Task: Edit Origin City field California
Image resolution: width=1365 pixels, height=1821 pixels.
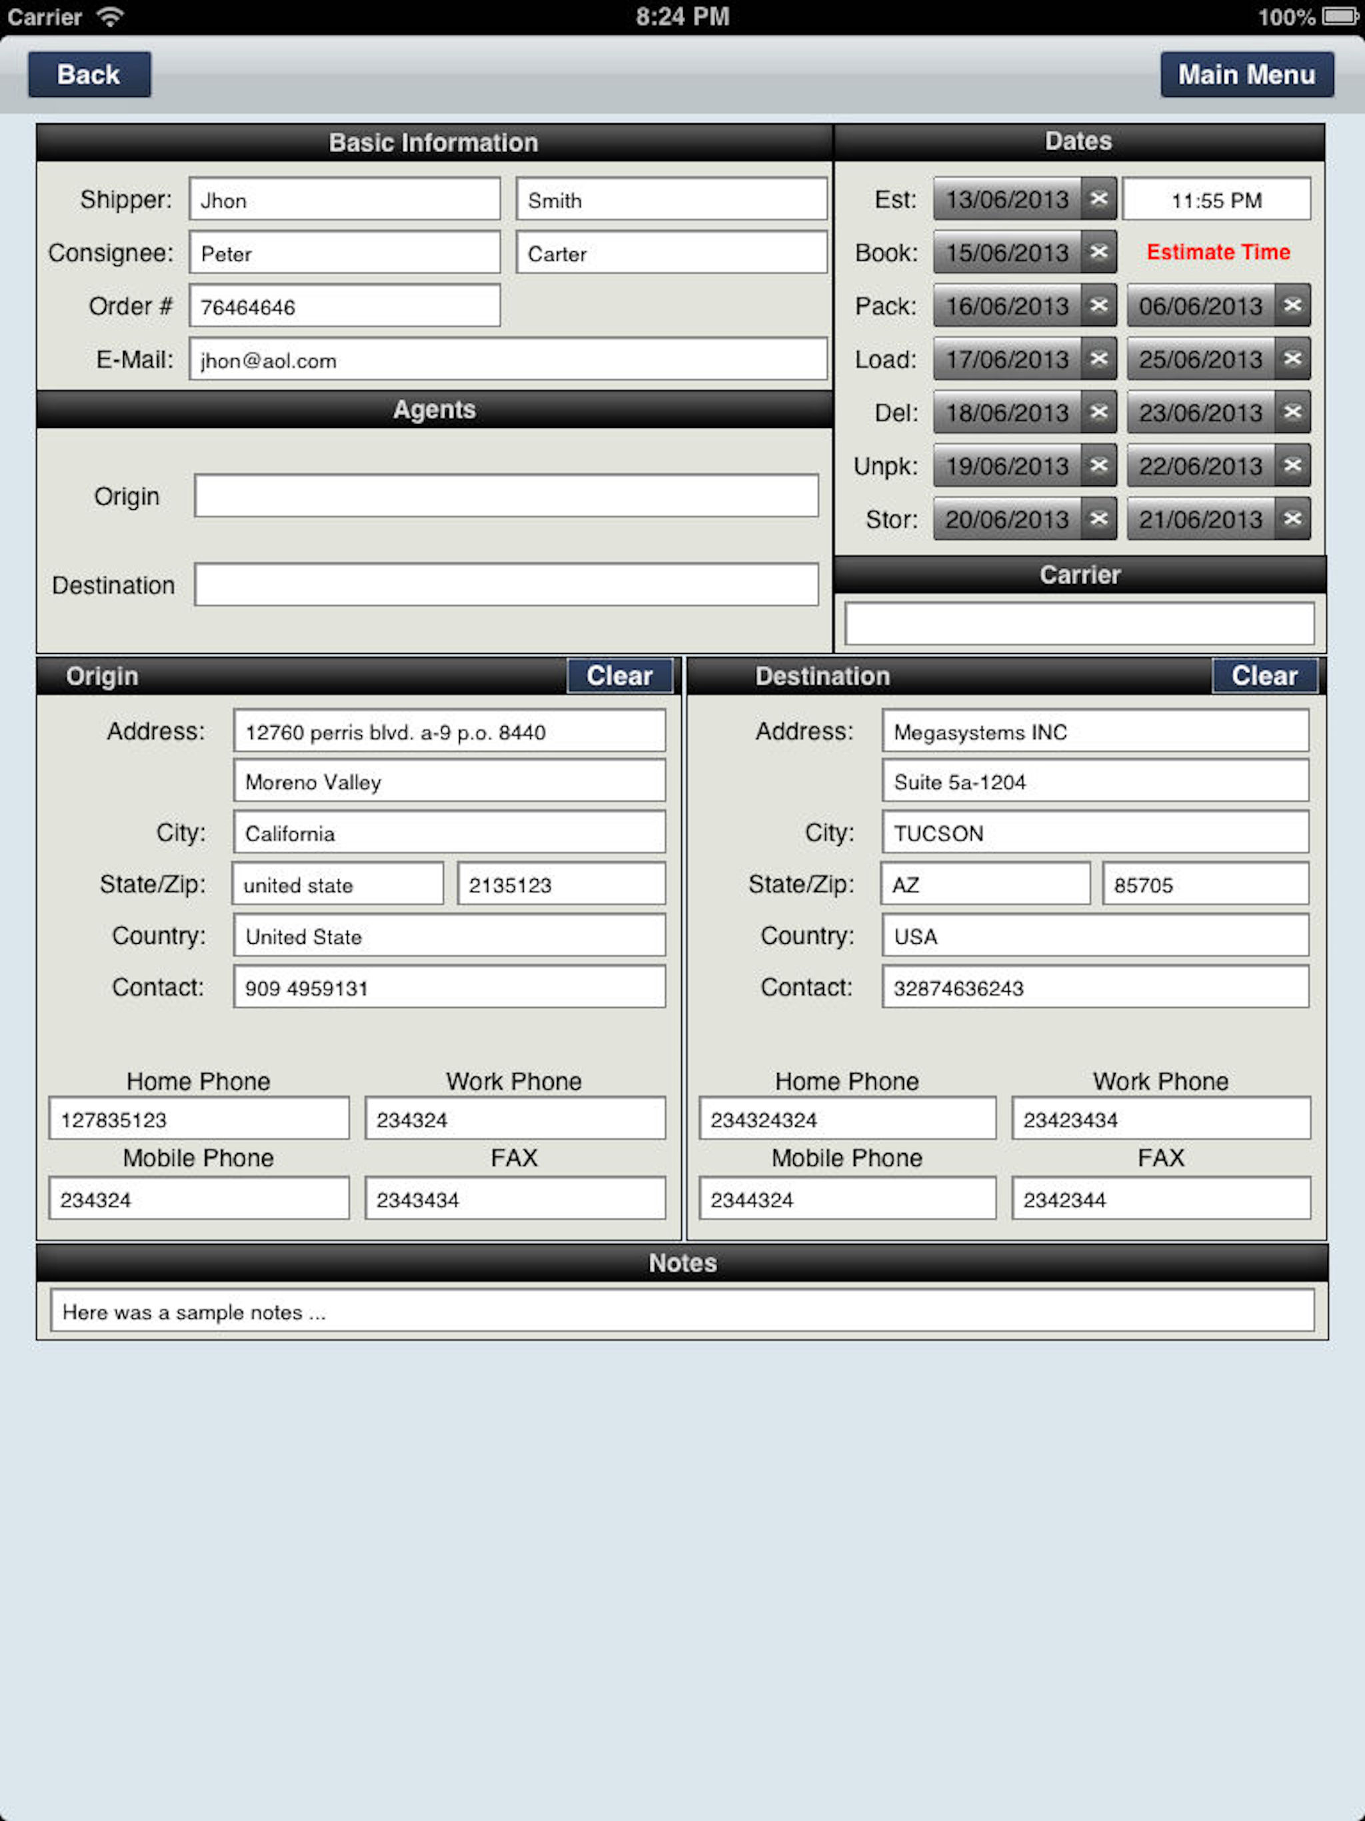Action: [x=449, y=833]
